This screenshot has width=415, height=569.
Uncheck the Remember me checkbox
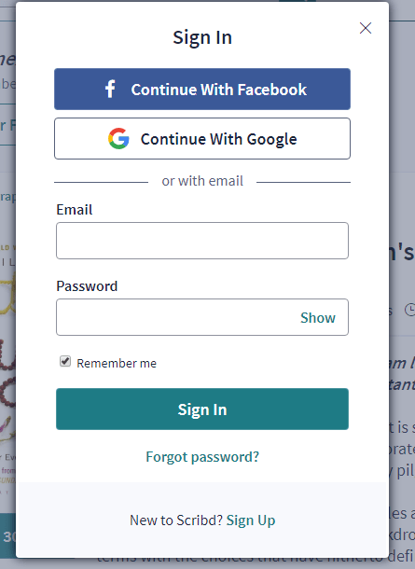(x=65, y=361)
